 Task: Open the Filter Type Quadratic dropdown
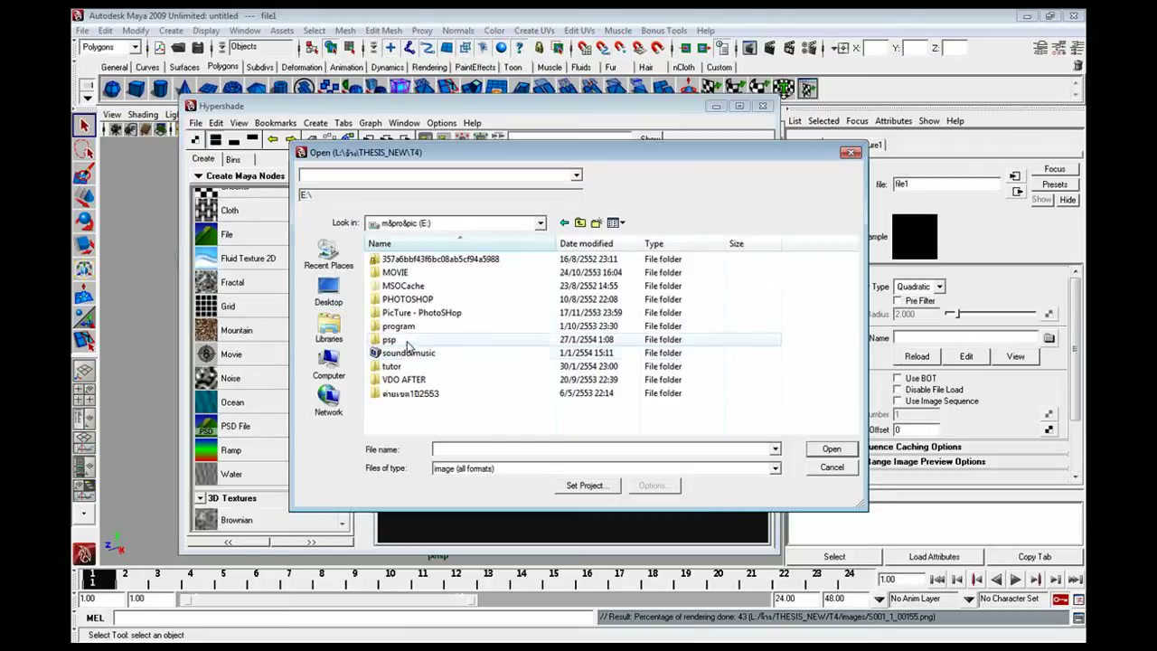919,287
